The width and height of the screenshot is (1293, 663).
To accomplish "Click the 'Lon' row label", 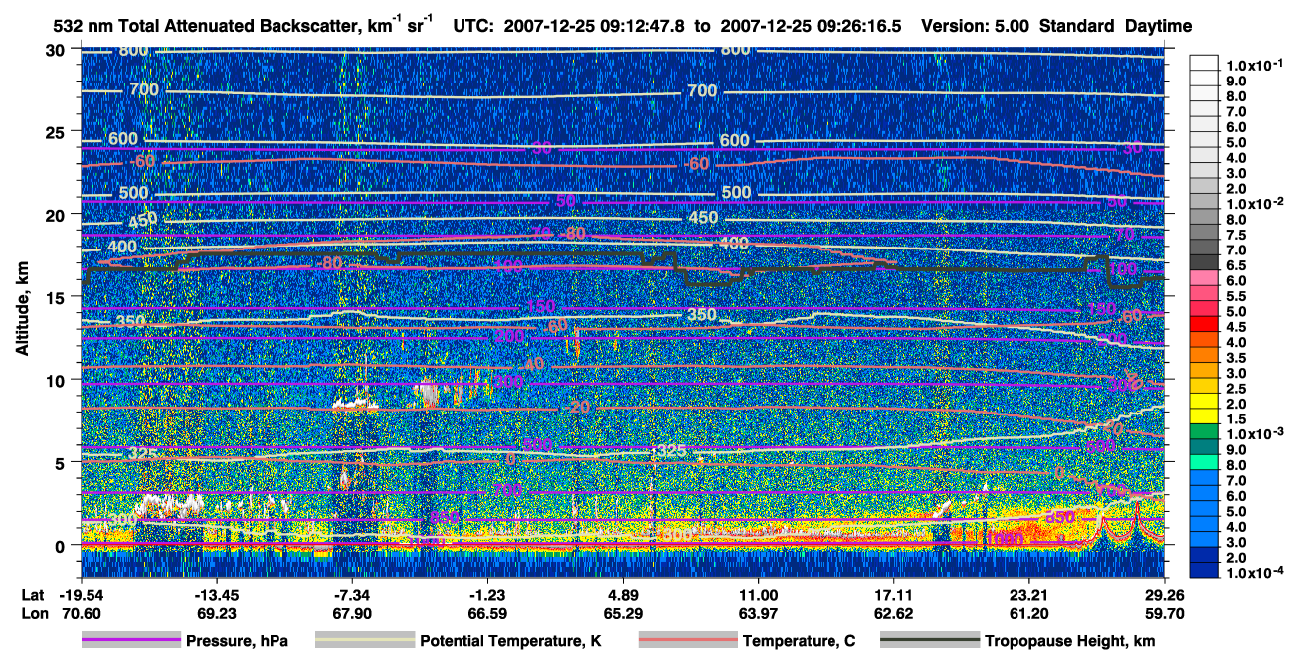I will pos(33,613).
